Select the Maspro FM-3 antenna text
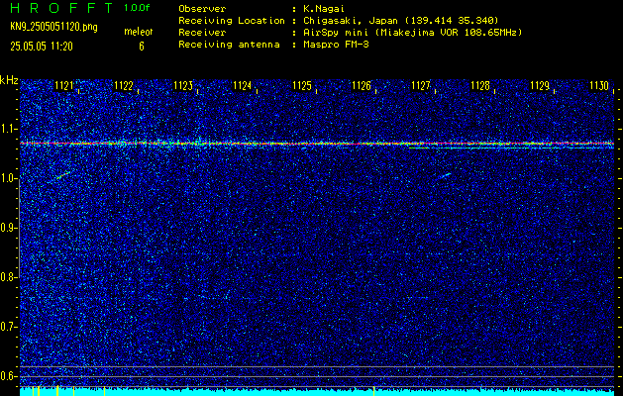The image size is (623, 396). (x=336, y=45)
